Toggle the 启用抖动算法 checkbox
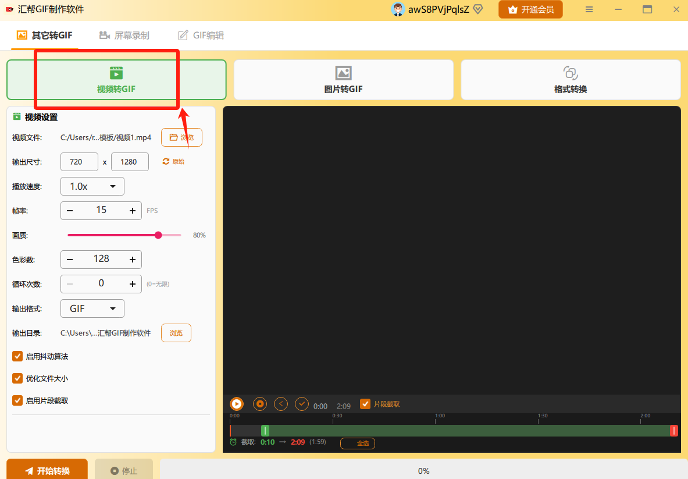This screenshot has width=688, height=479. pyautogui.click(x=17, y=356)
